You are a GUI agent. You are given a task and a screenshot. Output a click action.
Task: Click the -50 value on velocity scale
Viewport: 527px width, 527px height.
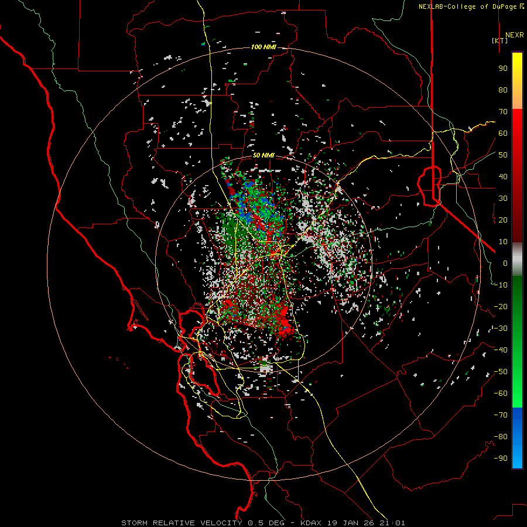(501, 372)
